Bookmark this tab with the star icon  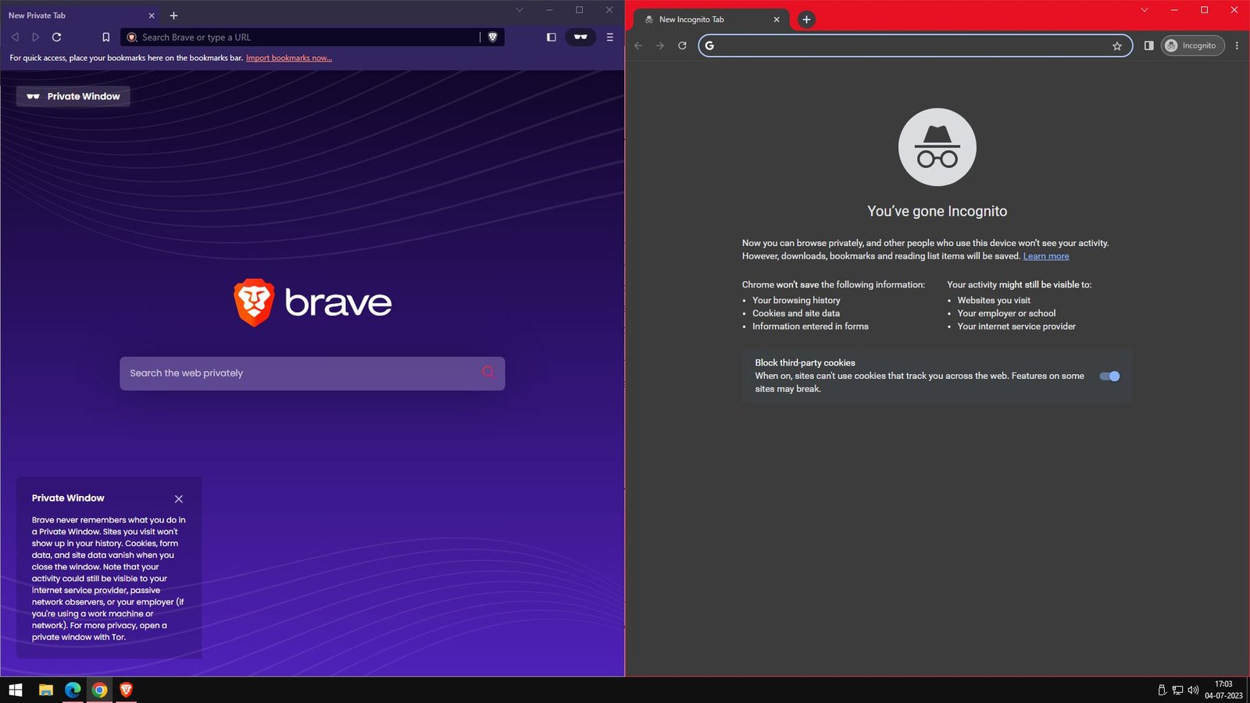click(x=1117, y=46)
